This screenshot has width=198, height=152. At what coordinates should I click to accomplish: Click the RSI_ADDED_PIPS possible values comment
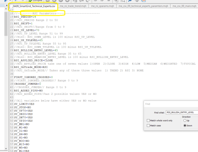[x=55, y=94]
